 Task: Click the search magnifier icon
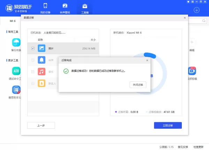click(x=204, y=21)
